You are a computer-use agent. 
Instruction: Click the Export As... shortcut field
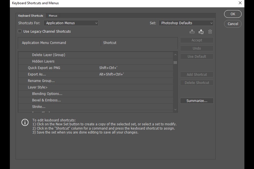tap(136, 74)
